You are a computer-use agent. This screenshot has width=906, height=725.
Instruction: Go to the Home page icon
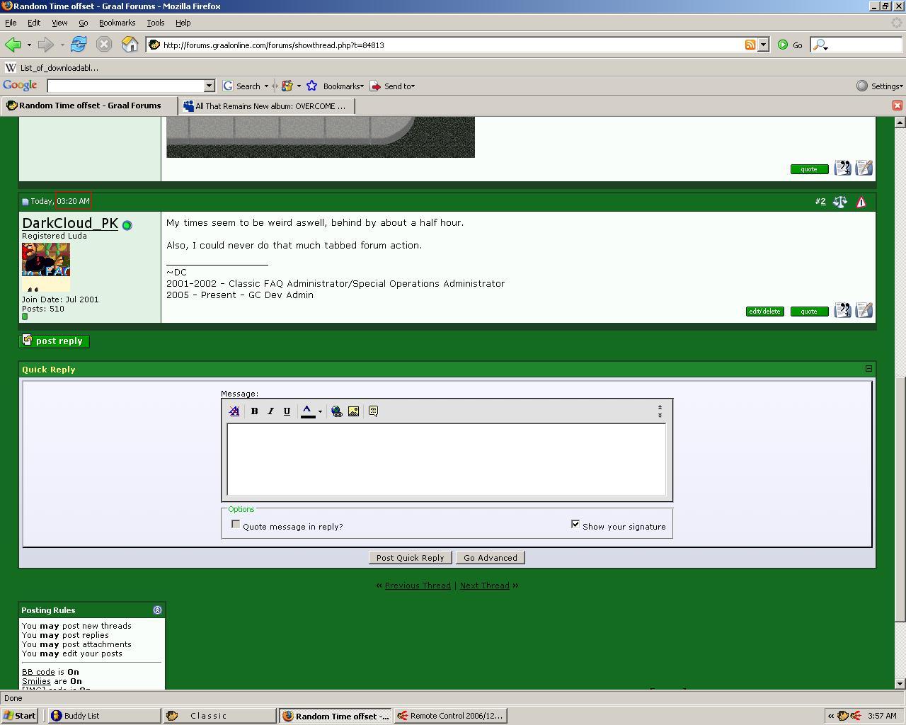pyautogui.click(x=130, y=45)
